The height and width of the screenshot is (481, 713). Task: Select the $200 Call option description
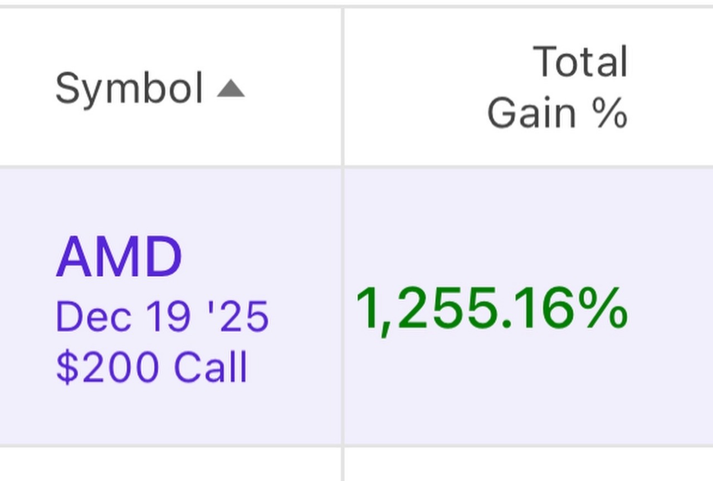click(152, 367)
